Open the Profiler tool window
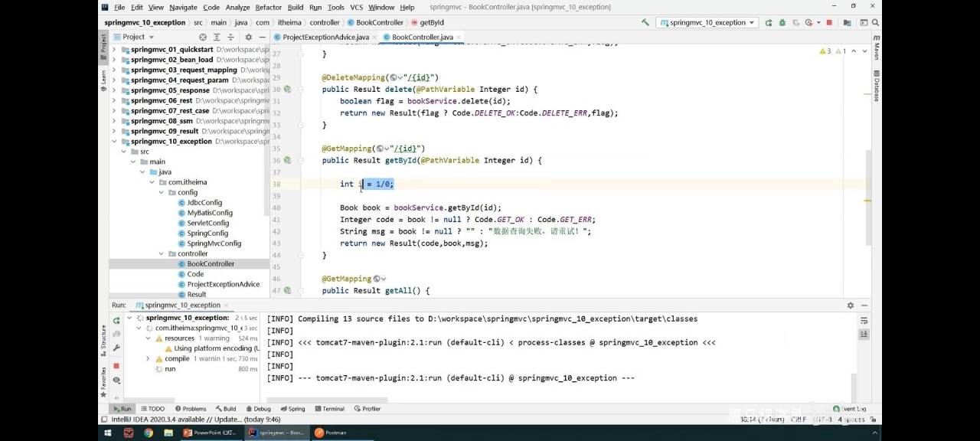This screenshot has width=980, height=441. [x=367, y=409]
